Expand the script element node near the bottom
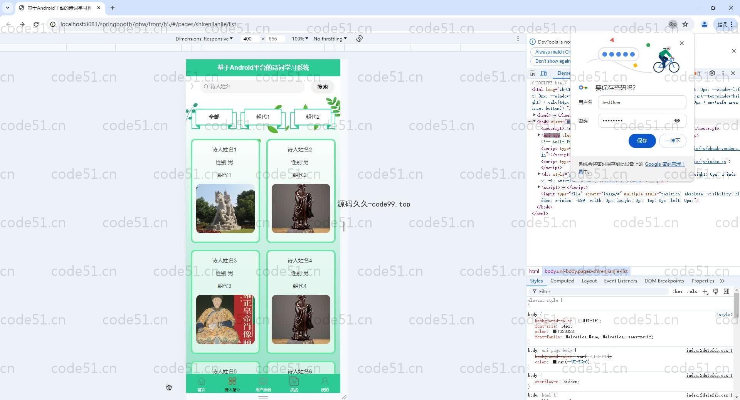 [x=539, y=187]
